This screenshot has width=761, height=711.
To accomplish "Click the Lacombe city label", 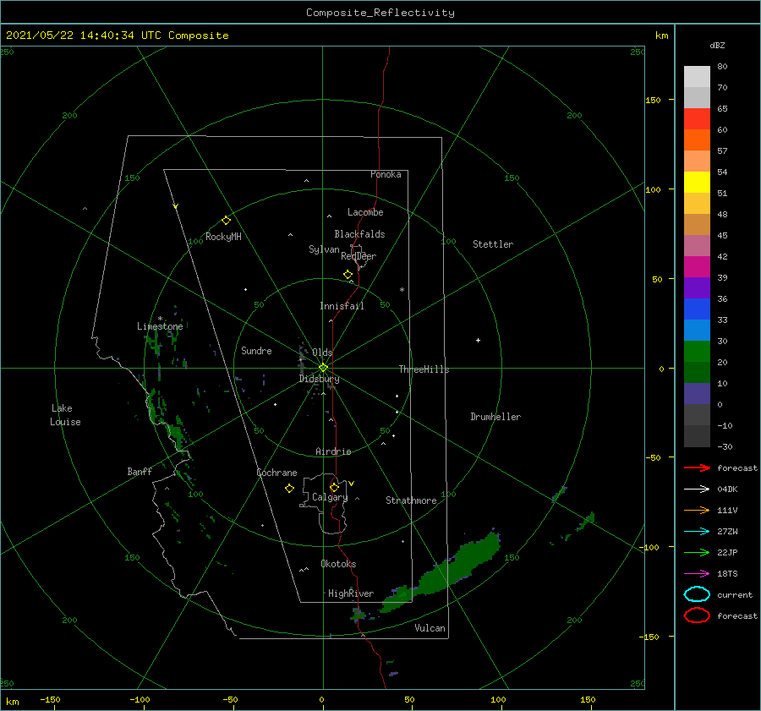I will pos(365,212).
